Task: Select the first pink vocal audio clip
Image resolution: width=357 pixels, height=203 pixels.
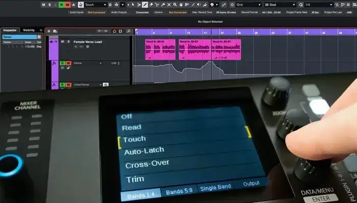Action: [x=160, y=49]
